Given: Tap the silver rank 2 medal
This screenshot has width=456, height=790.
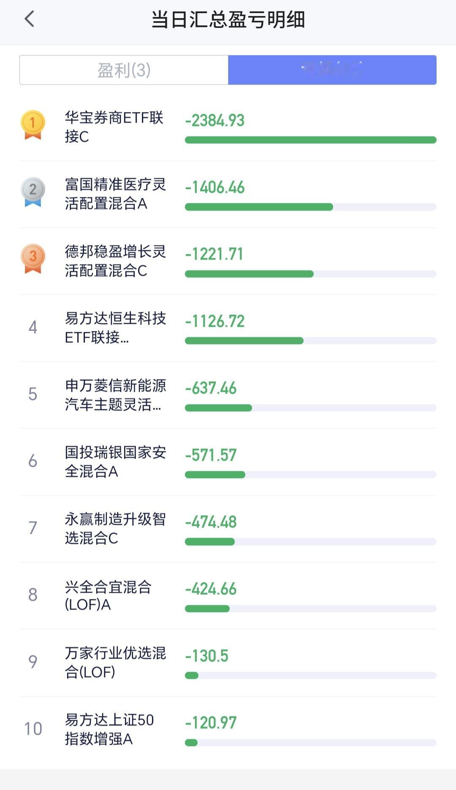Looking at the screenshot, I should [x=33, y=191].
